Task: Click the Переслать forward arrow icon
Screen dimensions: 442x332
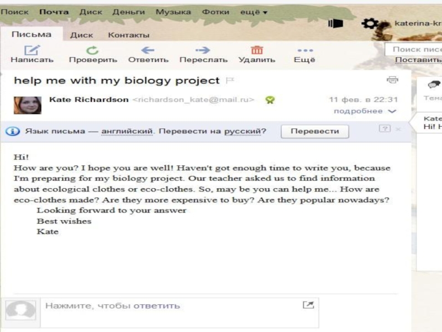Action: point(203,50)
